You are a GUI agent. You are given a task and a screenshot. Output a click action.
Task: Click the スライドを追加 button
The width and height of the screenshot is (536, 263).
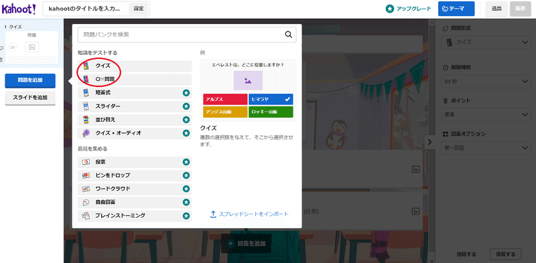click(30, 98)
